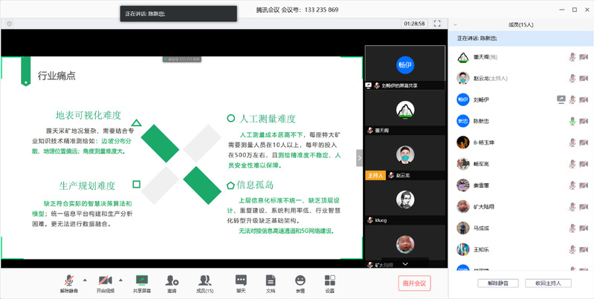Click the 离开会议 leave meeting button
Viewport: 594px width, 299px height.
[x=414, y=283]
